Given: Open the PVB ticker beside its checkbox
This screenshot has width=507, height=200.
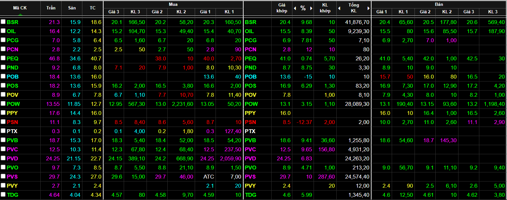Looking at the screenshot, I should (12, 140).
